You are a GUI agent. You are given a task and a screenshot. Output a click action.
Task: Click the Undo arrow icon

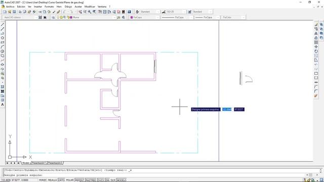click(65, 12)
